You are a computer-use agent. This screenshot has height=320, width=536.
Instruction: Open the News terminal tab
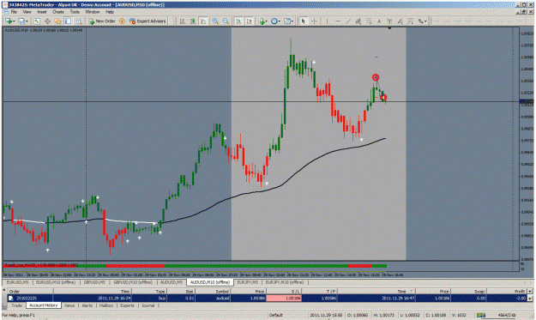coord(69,305)
